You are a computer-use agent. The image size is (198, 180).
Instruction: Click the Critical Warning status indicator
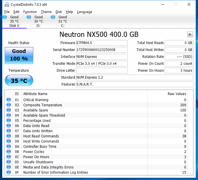[9, 100]
